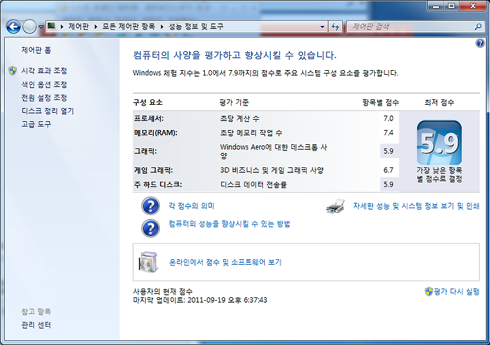Click 초당 메모리 작업 수 text
Viewport: 490px width, 345px height.
(251, 133)
